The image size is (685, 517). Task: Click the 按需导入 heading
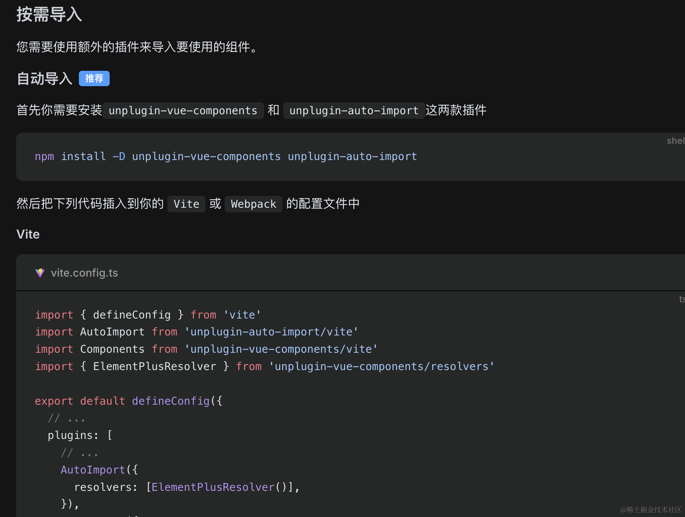point(49,15)
